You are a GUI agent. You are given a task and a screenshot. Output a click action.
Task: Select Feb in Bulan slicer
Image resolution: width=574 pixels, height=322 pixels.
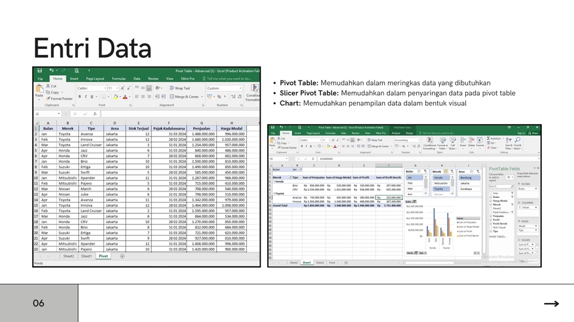[414, 183]
